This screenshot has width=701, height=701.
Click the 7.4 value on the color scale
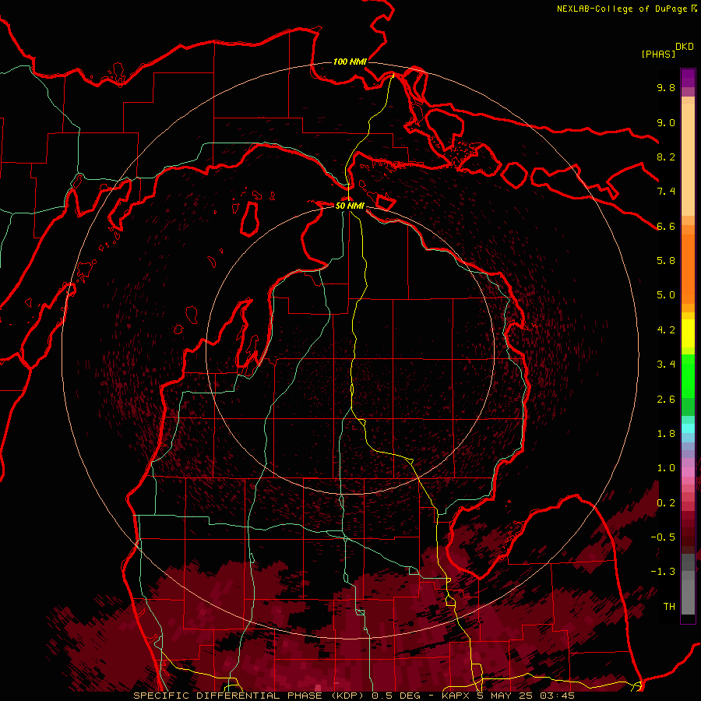click(x=666, y=192)
